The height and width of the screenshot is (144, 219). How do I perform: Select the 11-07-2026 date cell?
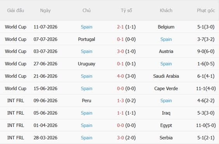(45, 27)
